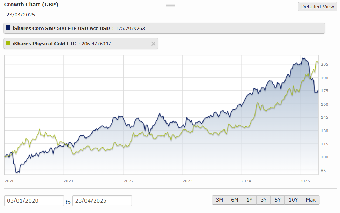
Task: Click the 145 y-axis value
Action: click(325, 117)
